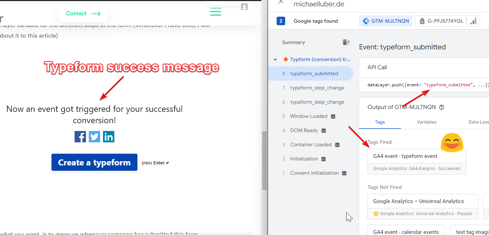The width and height of the screenshot is (489, 235).
Task: Share the typeform on Twitter
Action: coord(94,137)
